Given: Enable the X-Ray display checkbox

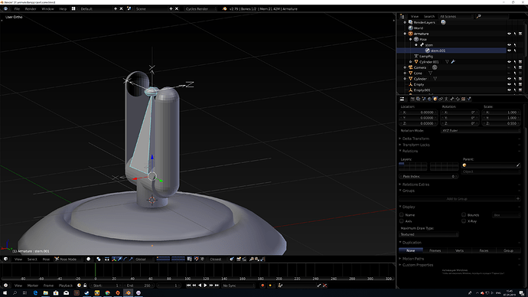Looking at the screenshot, I should tap(464, 221).
